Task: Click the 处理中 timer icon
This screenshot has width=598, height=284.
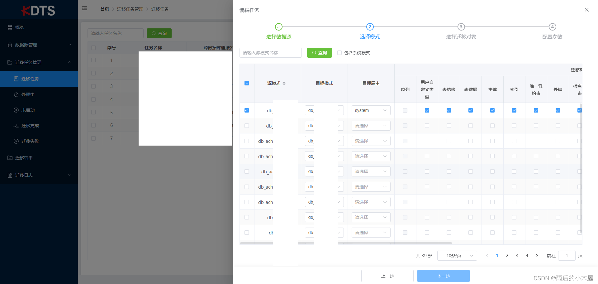Action: [x=16, y=94]
